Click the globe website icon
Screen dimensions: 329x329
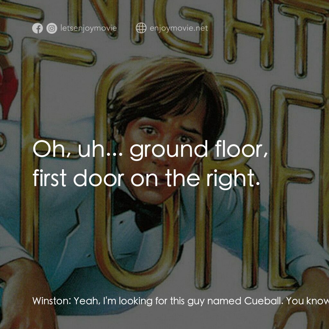click(x=141, y=28)
